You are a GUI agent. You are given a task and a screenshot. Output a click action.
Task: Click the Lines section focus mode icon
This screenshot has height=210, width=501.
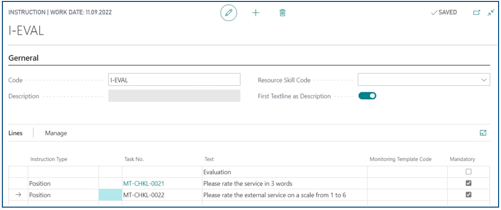(x=483, y=133)
